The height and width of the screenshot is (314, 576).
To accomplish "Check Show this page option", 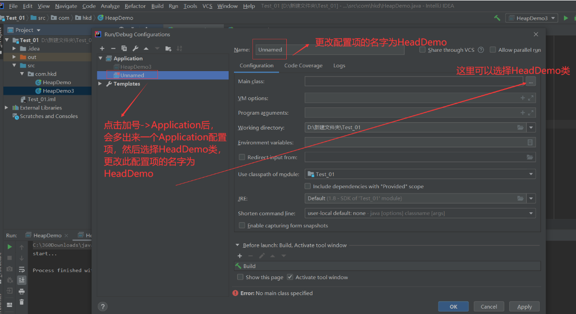I will click(240, 277).
